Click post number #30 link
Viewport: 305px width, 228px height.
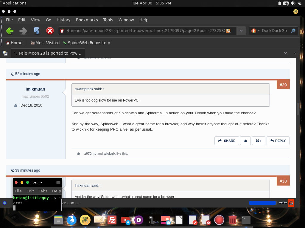click(x=283, y=181)
